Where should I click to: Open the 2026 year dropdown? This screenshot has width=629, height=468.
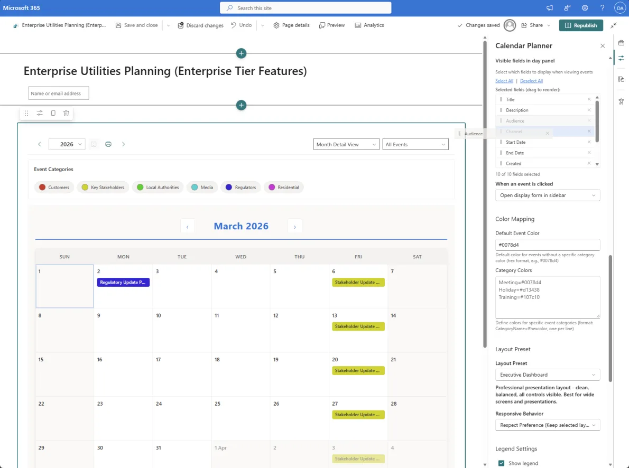[67, 144]
